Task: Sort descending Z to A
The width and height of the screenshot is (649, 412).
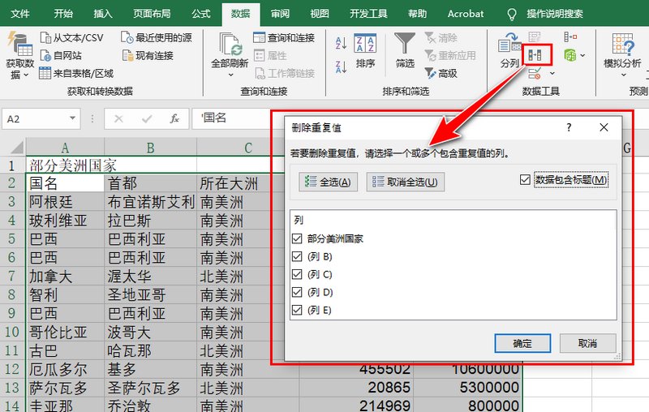Action: click(341, 67)
